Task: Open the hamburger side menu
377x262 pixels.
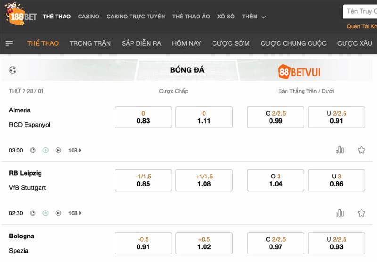Action: [9, 43]
